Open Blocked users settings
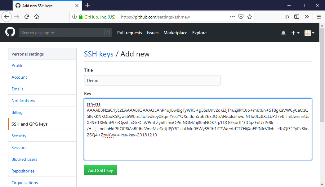The image size is (325, 187). (x=42, y=159)
